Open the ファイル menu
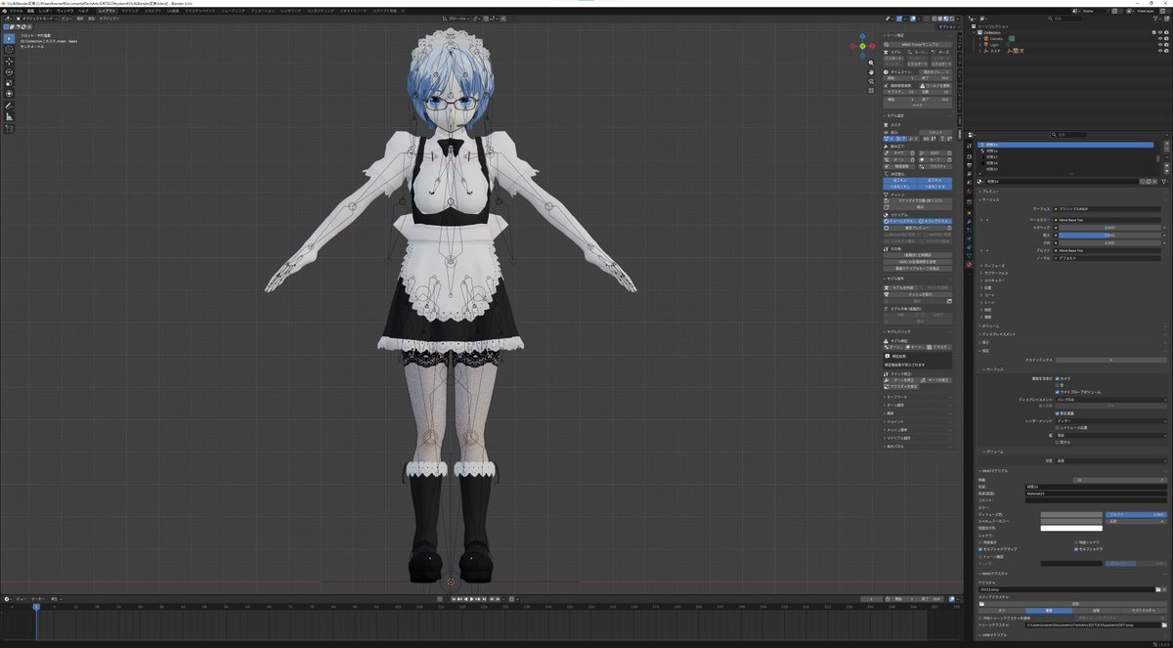This screenshot has width=1173, height=648. tap(17, 10)
